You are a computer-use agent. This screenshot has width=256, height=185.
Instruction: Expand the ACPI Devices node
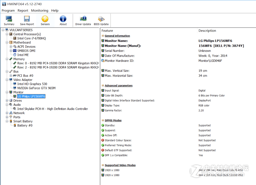coord(11,47)
